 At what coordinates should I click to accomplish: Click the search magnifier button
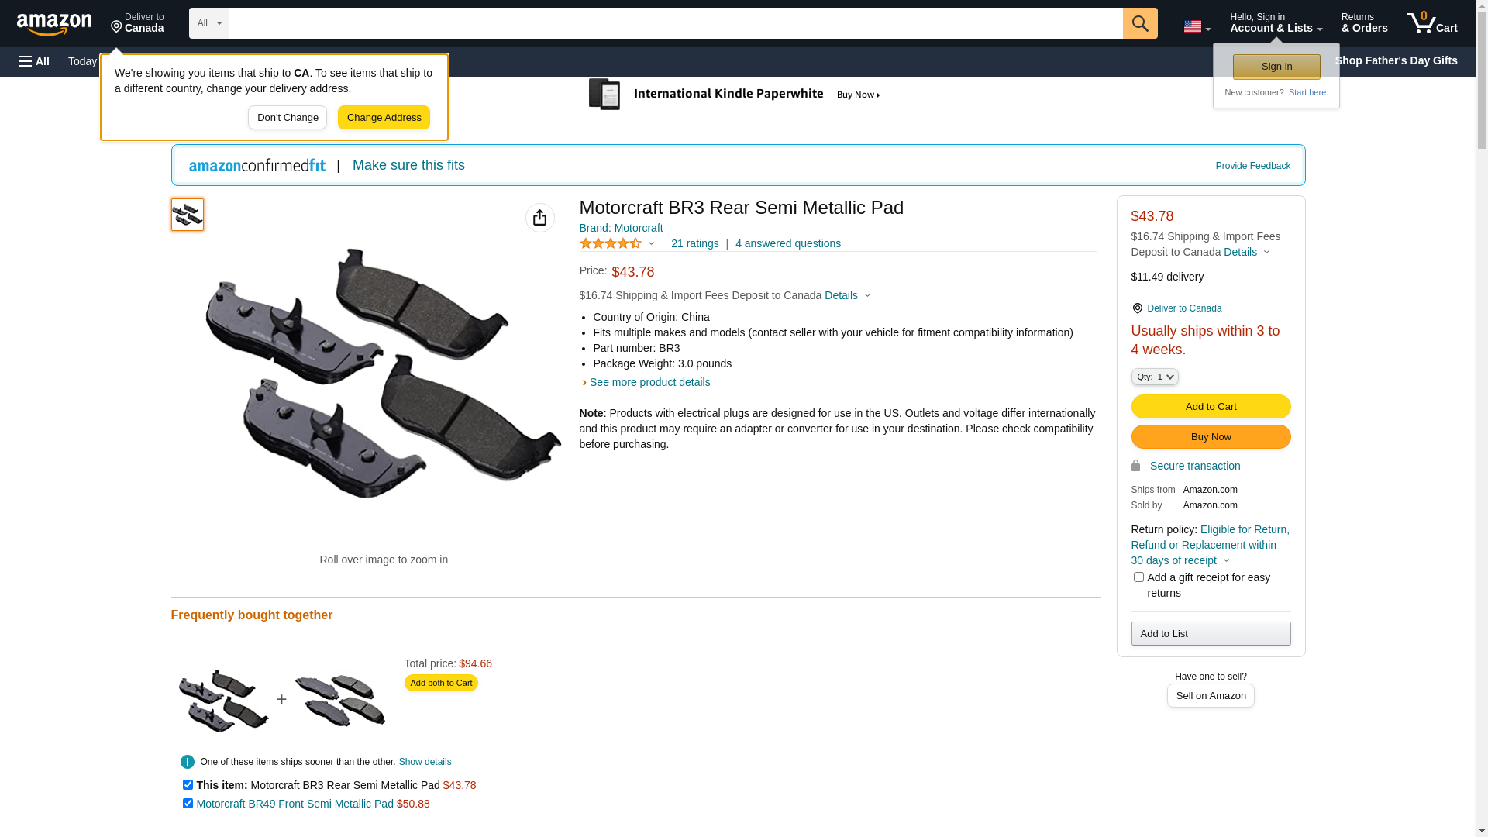click(x=1139, y=23)
